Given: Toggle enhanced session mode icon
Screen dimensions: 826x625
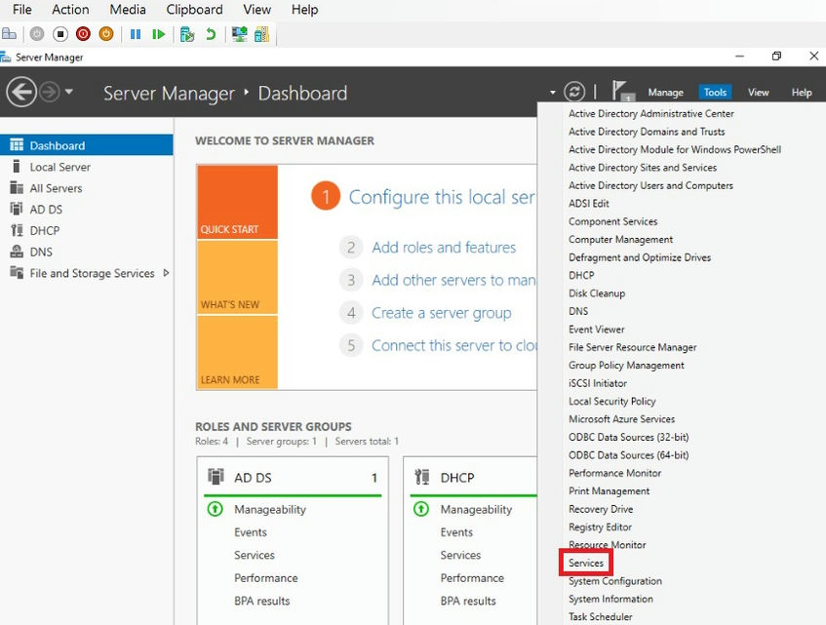Looking at the screenshot, I should pos(240,34).
